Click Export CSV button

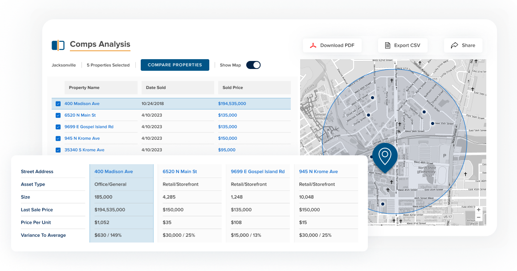[403, 45]
